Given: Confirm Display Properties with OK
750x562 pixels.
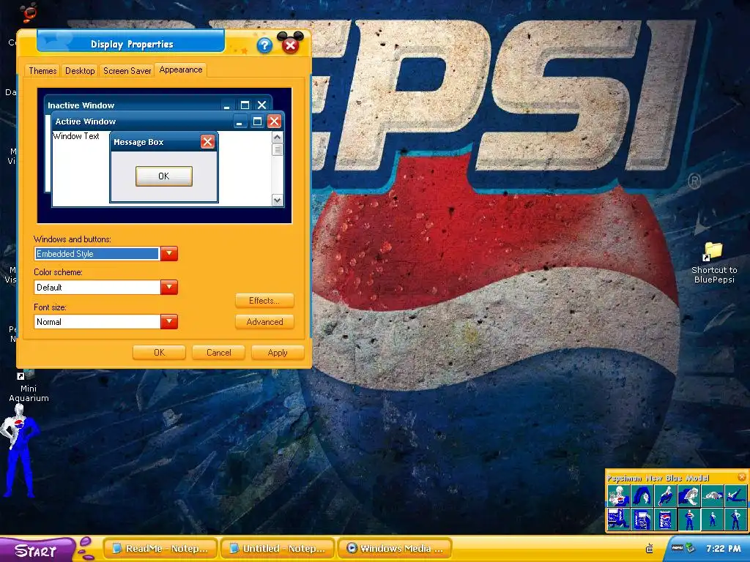Looking at the screenshot, I should tap(159, 353).
